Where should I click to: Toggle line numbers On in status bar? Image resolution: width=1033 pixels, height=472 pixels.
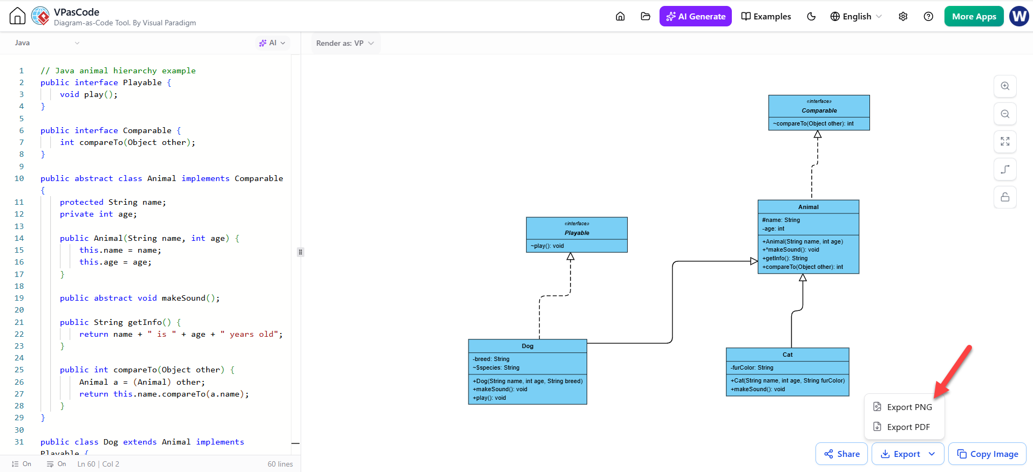pyautogui.click(x=22, y=464)
